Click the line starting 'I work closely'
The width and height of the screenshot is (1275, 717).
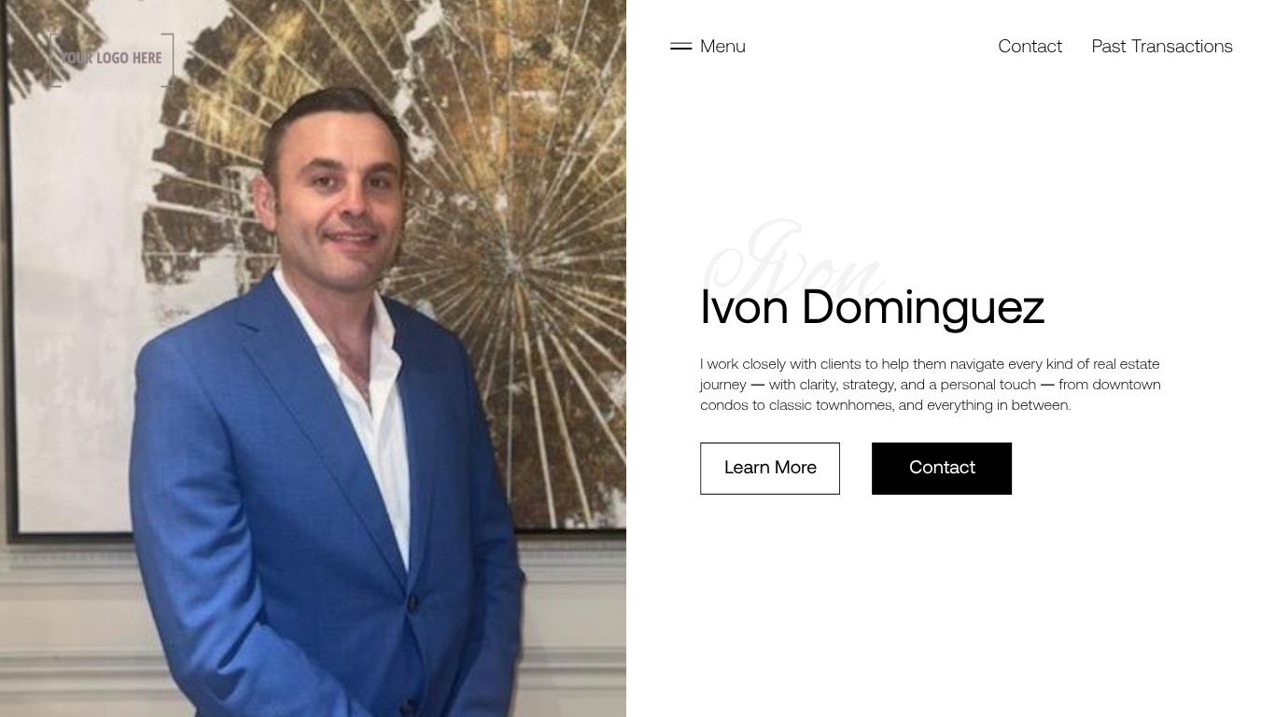click(930, 364)
